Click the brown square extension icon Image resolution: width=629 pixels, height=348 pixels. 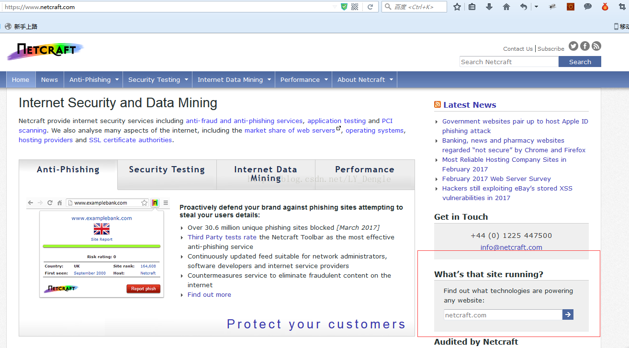coord(571,7)
